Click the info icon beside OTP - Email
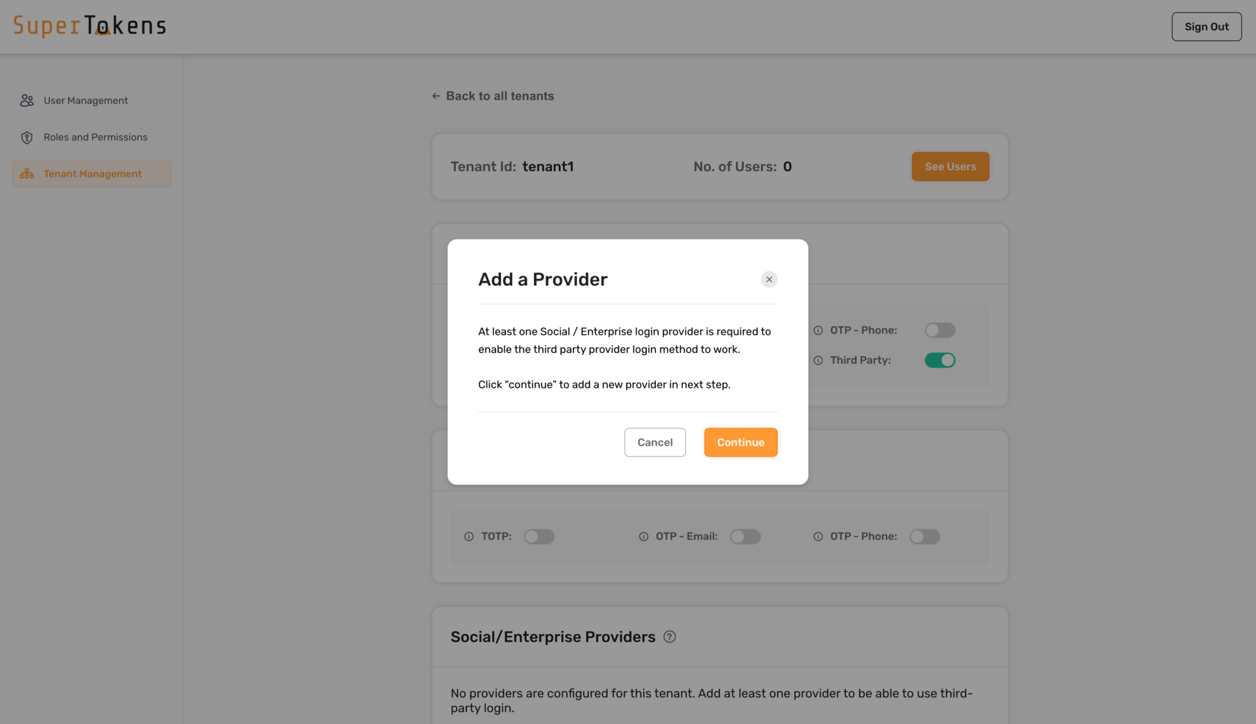This screenshot has width=1256, height=724. coord(642,536)
